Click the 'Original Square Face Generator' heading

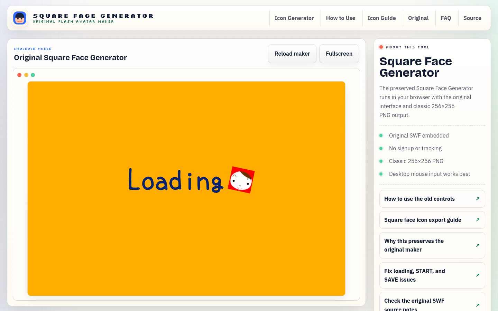coord(71,58)
